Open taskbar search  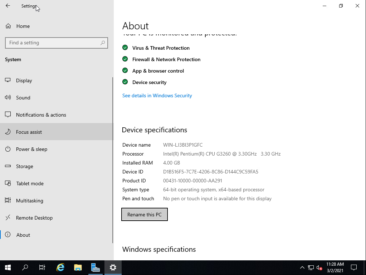pyautogui.click(x=25, y=267)
